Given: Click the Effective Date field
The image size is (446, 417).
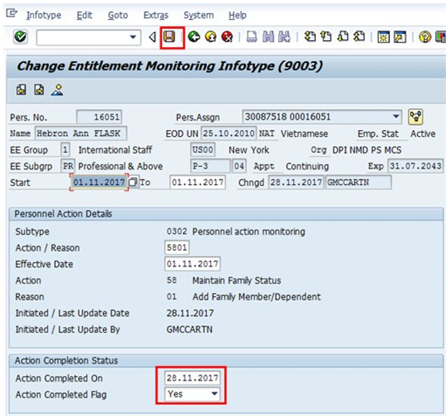Looking at the screenshot, I should pyautogui.click(x=192, y=263).
